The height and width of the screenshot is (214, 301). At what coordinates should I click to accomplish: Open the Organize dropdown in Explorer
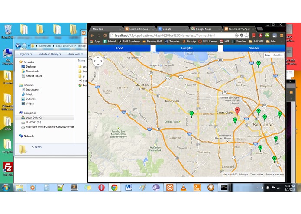[26, 54]
